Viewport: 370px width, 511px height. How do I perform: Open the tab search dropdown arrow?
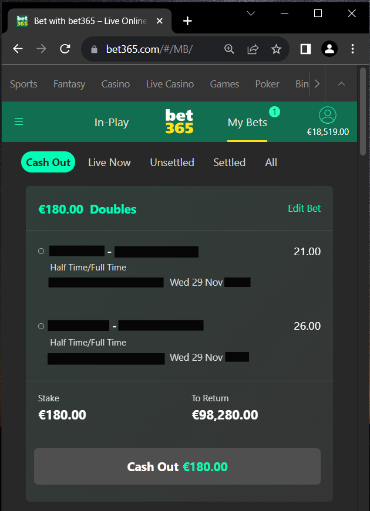[x=251, y=13]
